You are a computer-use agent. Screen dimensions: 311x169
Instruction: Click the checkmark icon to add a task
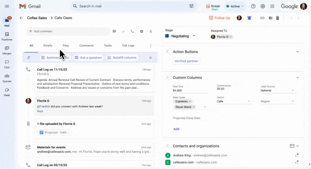tap(124, 31)
